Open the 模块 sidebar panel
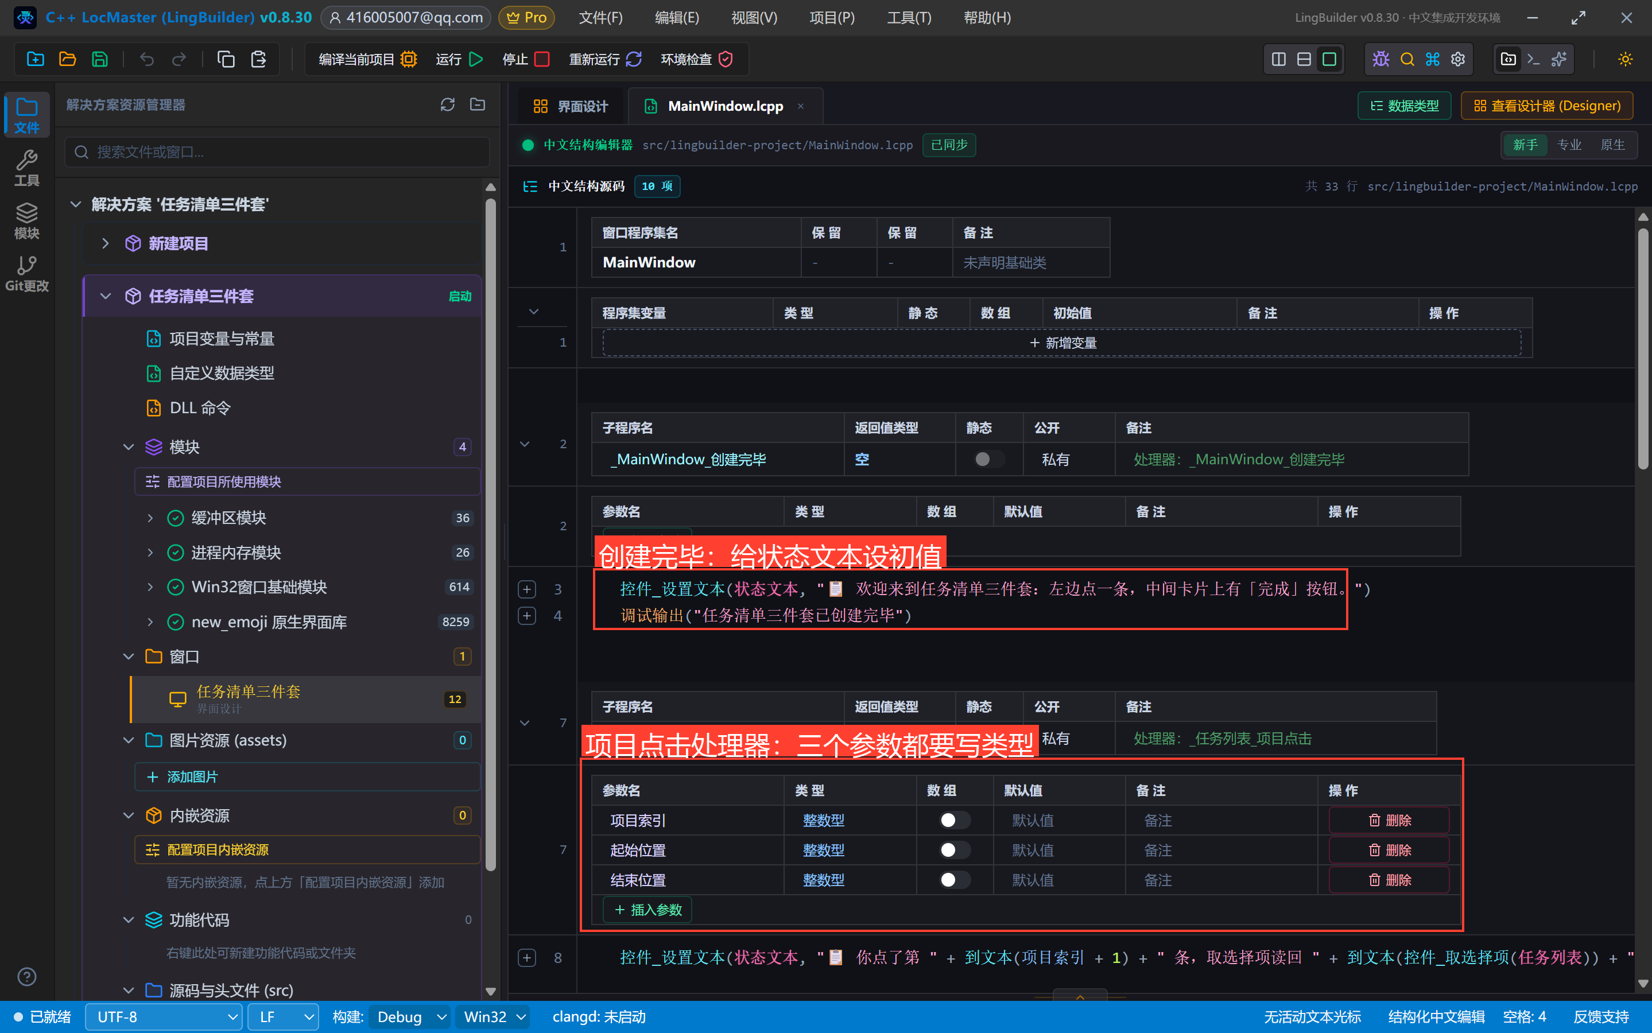This screenshot has width=1652, height=1033. point(26,222)
